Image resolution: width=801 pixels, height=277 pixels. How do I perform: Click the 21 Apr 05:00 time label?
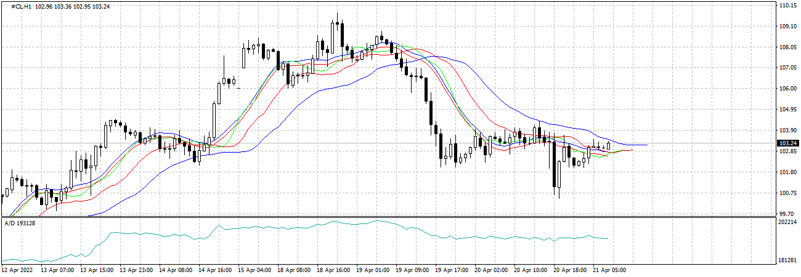[610, 270]
